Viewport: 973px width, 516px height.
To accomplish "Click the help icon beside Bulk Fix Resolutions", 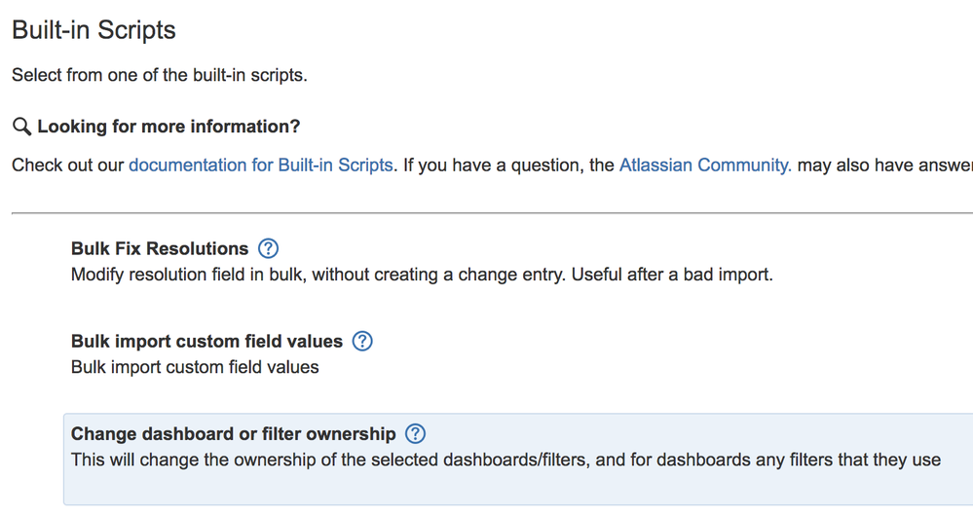I will pyautogui.click(x=269, y=248).
